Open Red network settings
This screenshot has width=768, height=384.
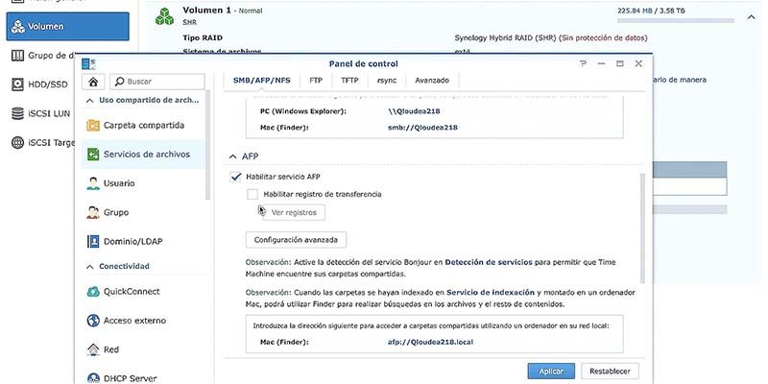(x=143, y=349)
